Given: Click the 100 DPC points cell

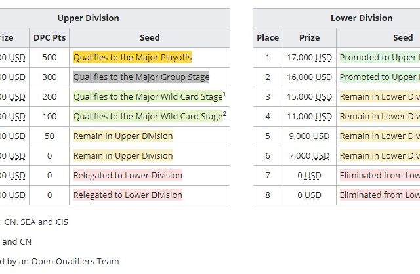Looking at the screenshot, I should pos(50,117).
